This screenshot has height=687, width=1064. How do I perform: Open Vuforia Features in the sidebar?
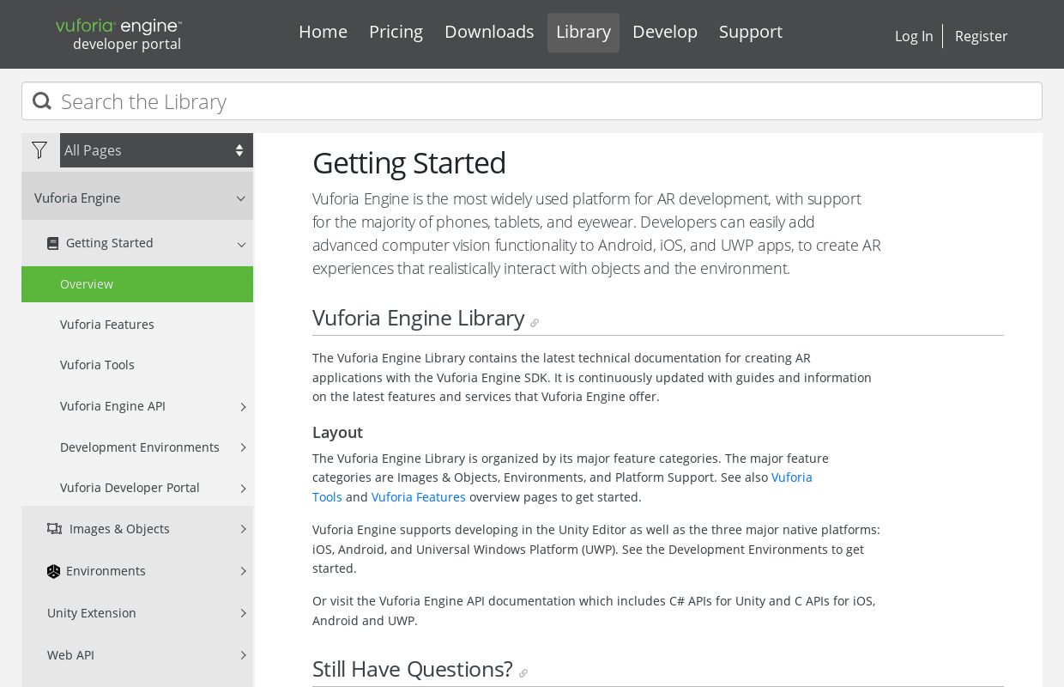(x=107, y=325)
